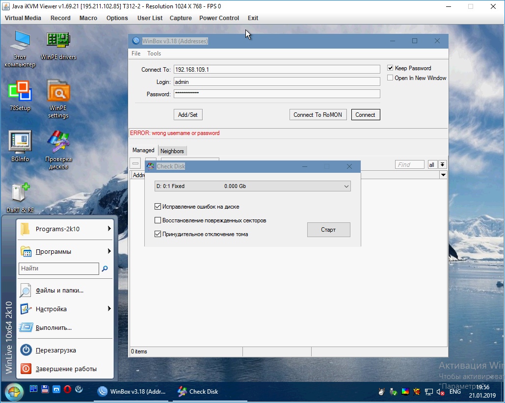Open the WinPE drivers desktop icon

[58, 46]
